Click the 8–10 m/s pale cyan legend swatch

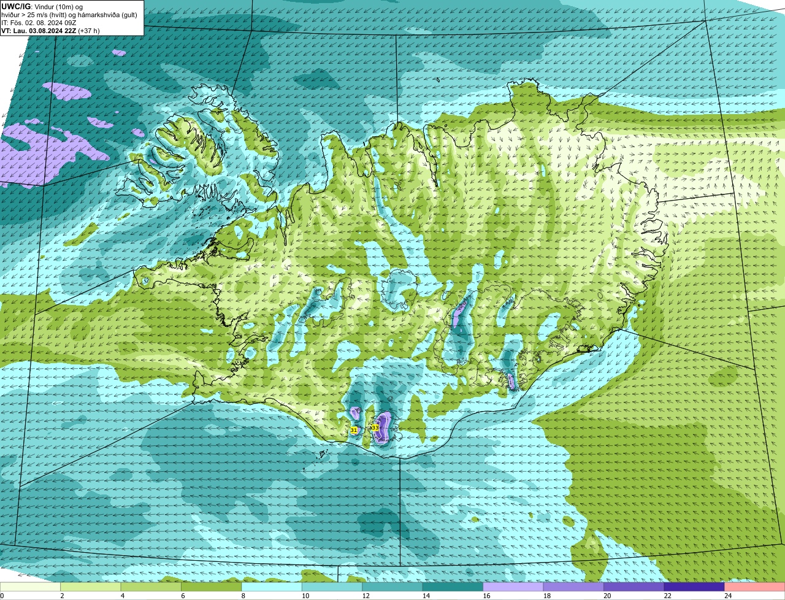tap(272, 587)
